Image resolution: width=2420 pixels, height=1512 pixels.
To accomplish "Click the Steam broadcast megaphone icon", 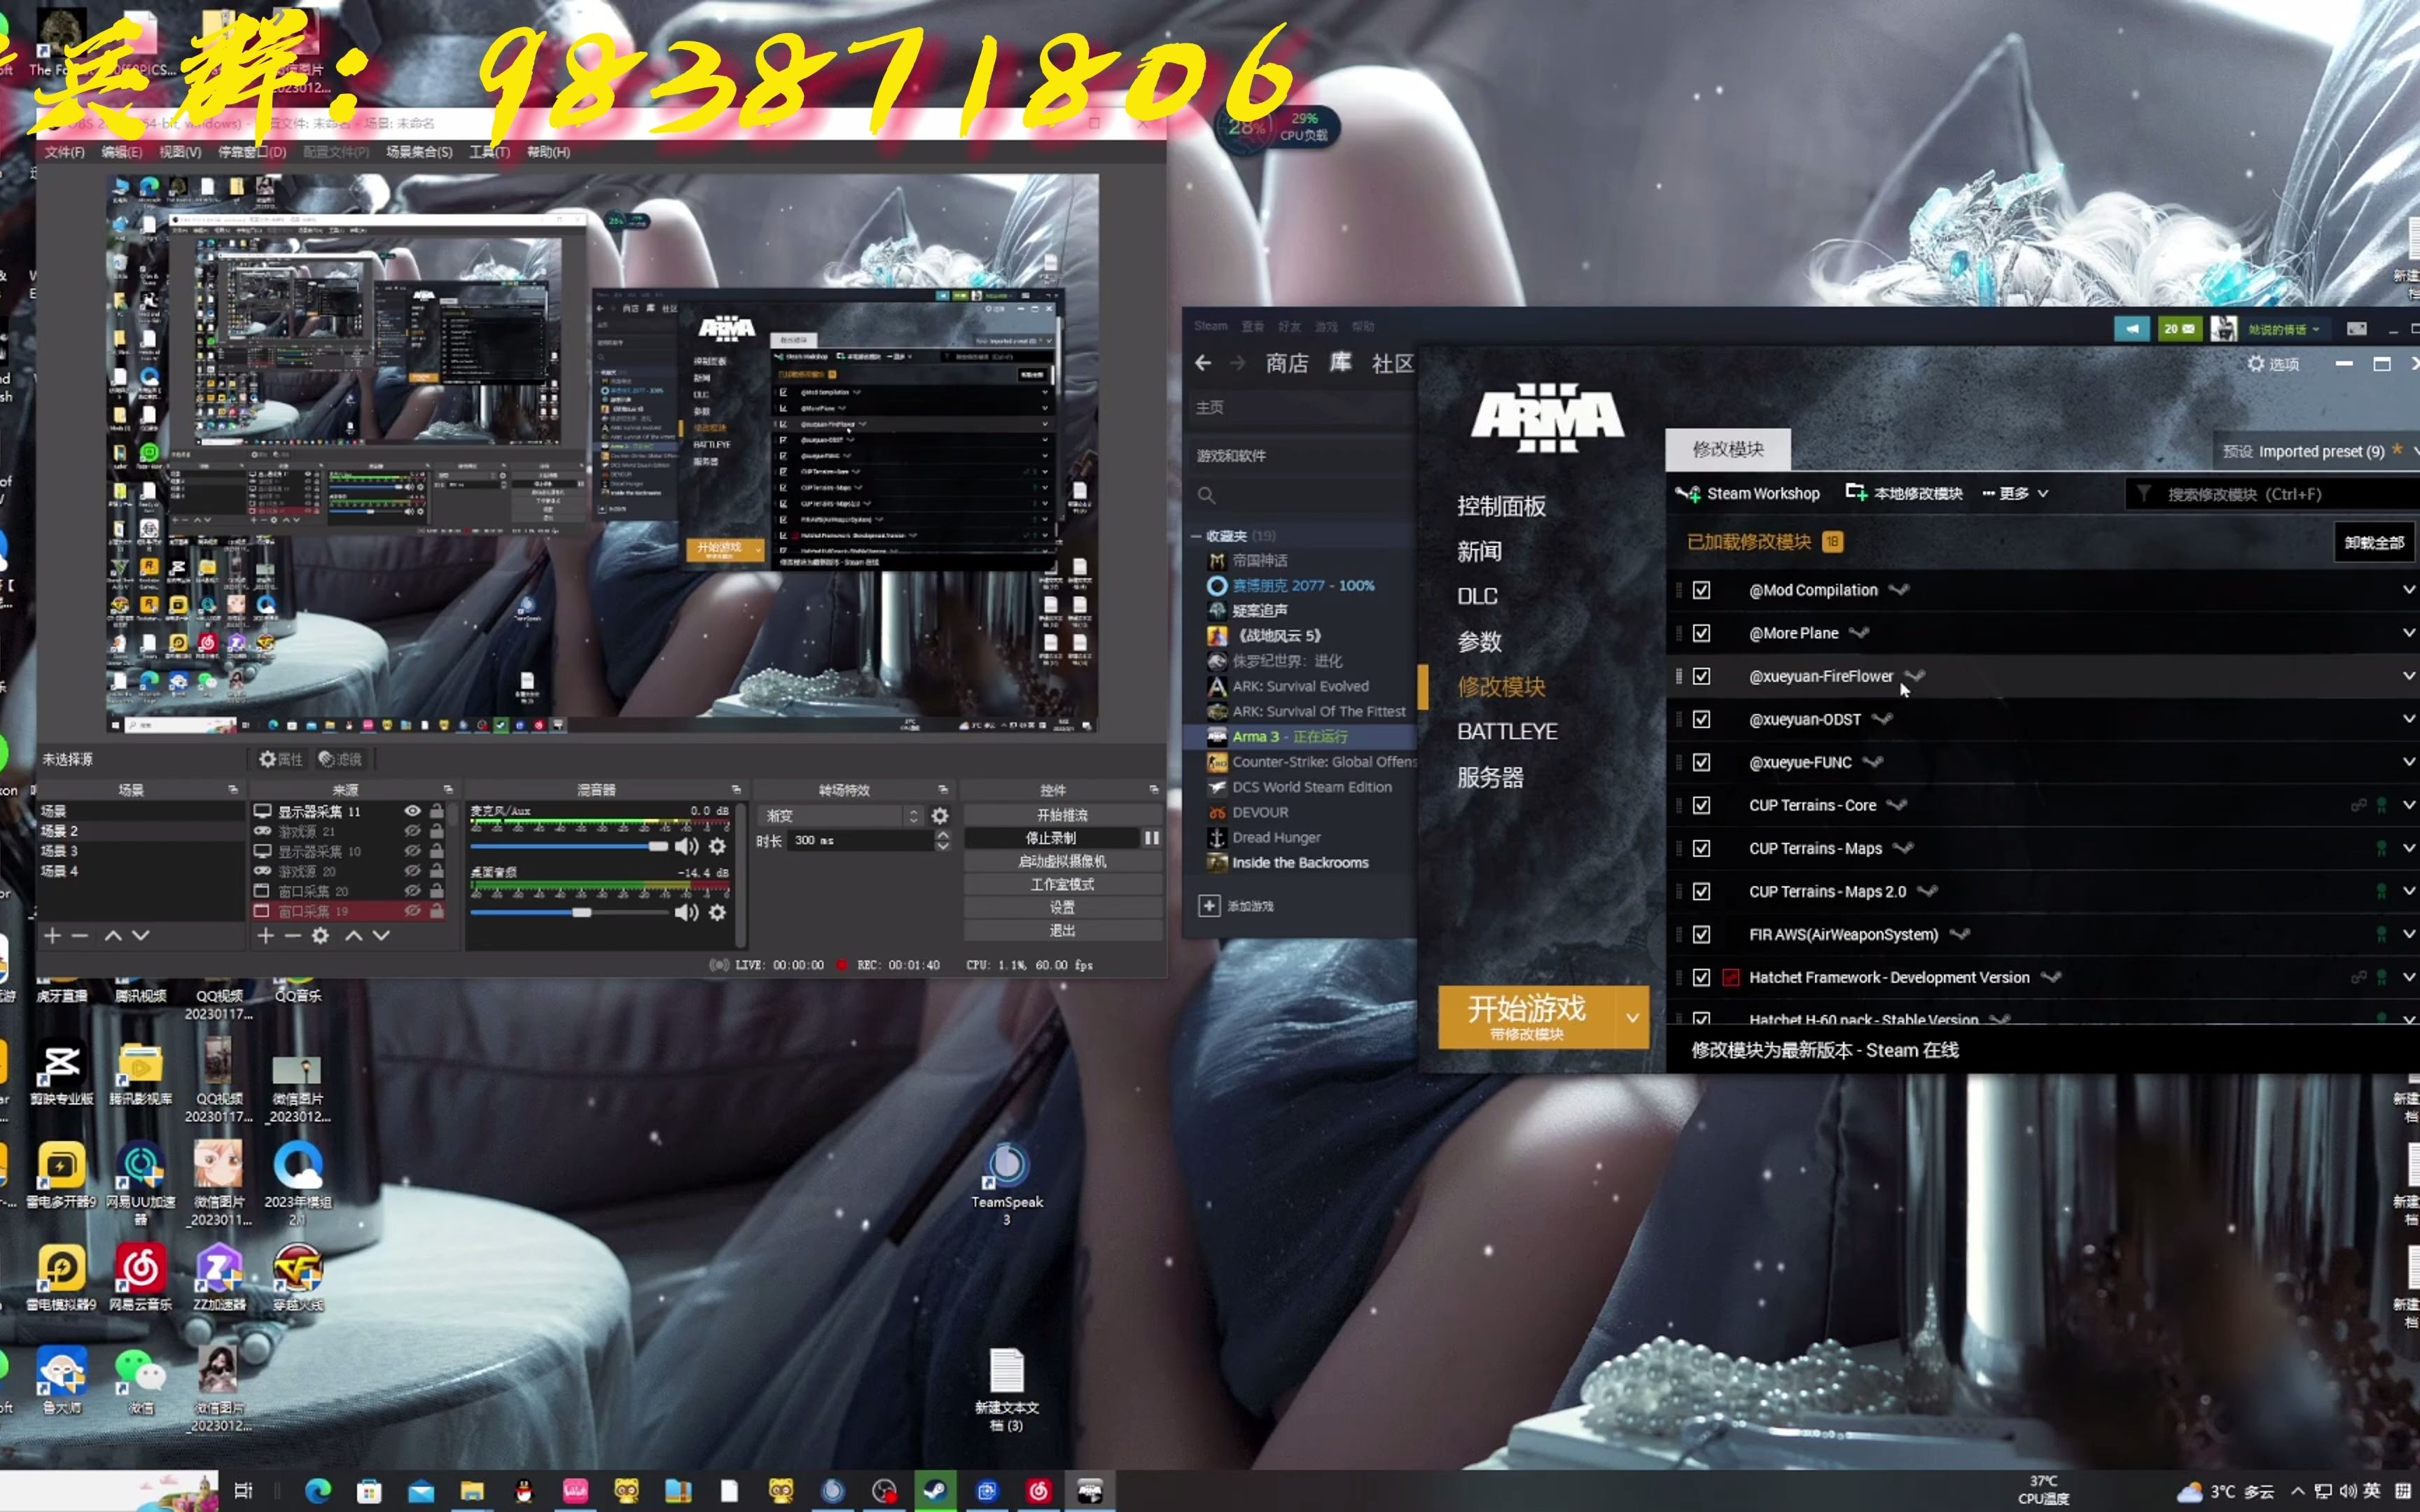I will [2131, 328].
